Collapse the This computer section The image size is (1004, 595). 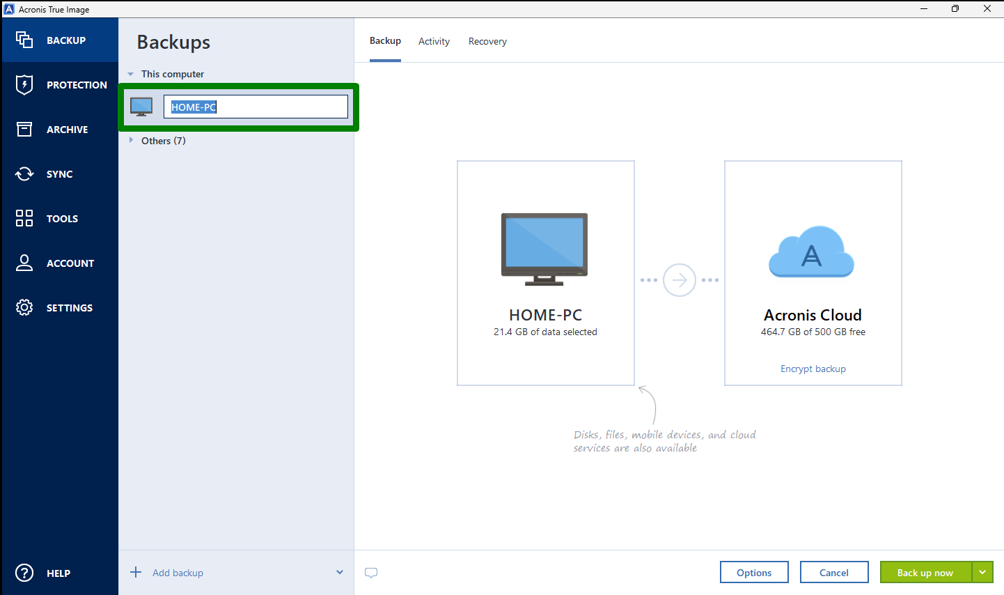pyautogui.click(x=131, y=73)
